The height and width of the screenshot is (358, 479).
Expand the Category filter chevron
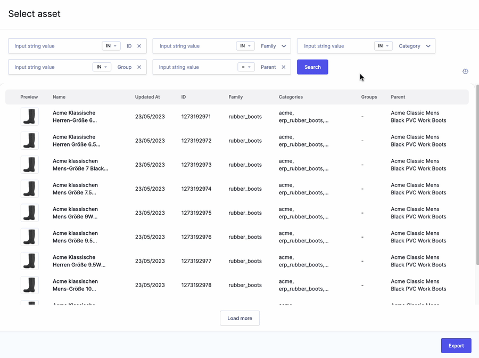428,46
